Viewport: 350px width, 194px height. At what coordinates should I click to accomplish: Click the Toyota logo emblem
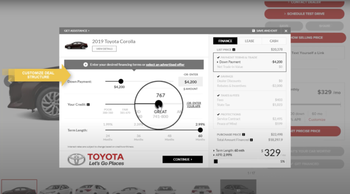[77, 159]
